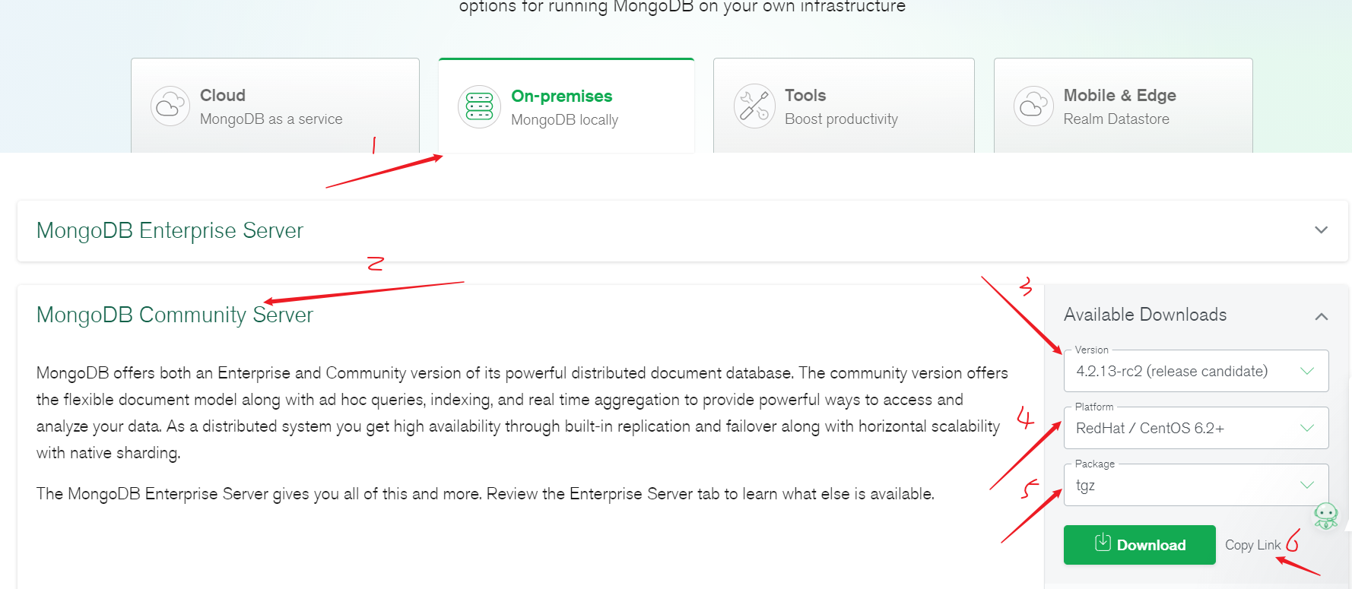Expand the MongoDB Enterprise Server section chevron
Image resolution: width=1352 pixels, height=589 pixels.
(1322, 230)
